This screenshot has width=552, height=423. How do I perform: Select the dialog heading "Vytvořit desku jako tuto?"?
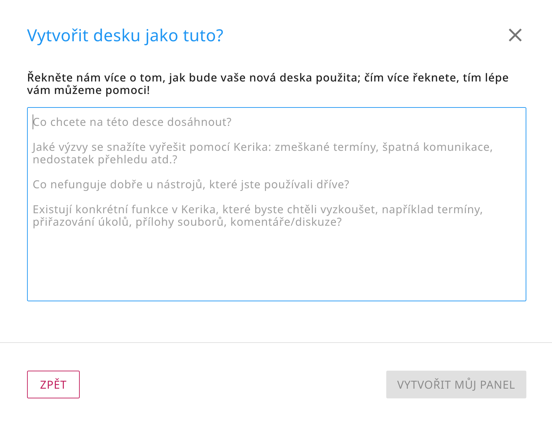tap(125, 35)
